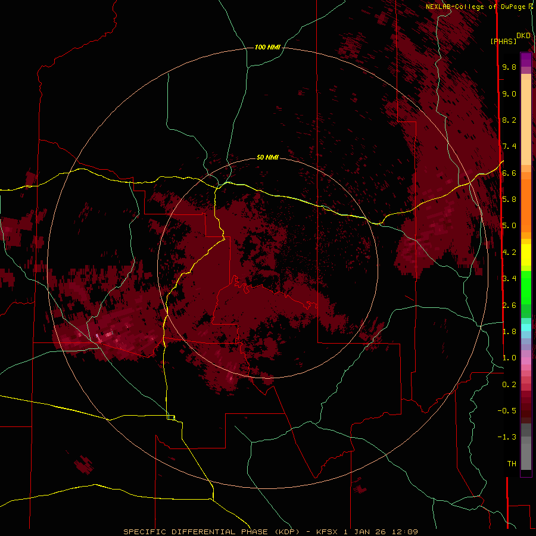Click the 'SPECIFIC DIFFERENTIAL PHASE (KDP)' caption
This screenshot has width=536, height=536.
pos(211,532)
